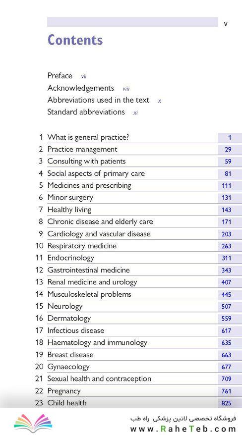This screenshot has width=242, height=435.
Task: Click page number 263 for Respiratory medicine
Action: tap(227, 246)
